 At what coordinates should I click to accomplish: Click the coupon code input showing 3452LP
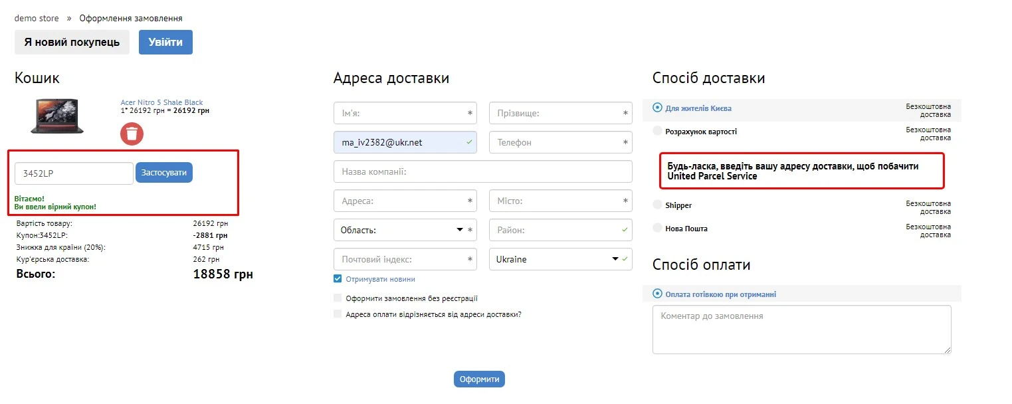[73, 173]
